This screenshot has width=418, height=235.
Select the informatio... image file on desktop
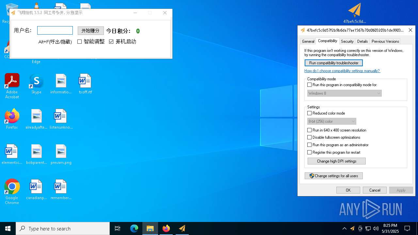point(61,84)
